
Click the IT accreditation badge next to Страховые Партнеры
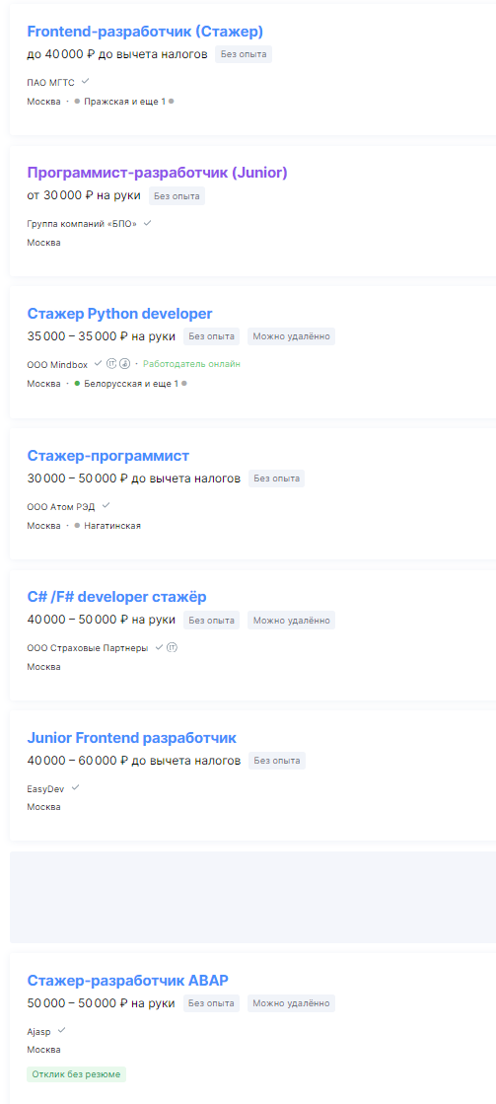(x=172, y=647)
